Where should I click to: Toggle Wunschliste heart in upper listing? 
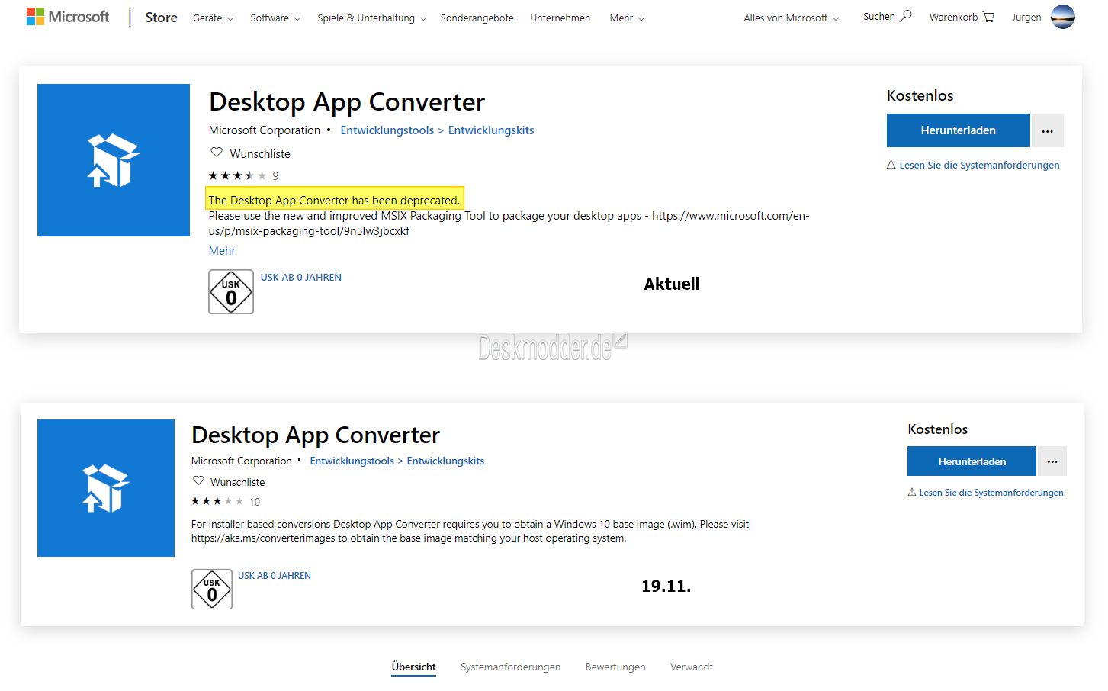coord(217,153)
